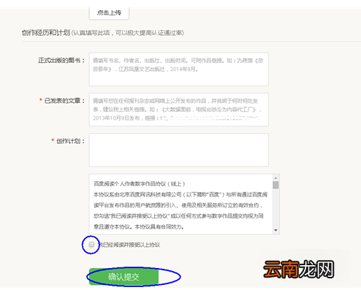Click the agreement box scrollbar thumb
361x290 pixels.
(275, 185)
